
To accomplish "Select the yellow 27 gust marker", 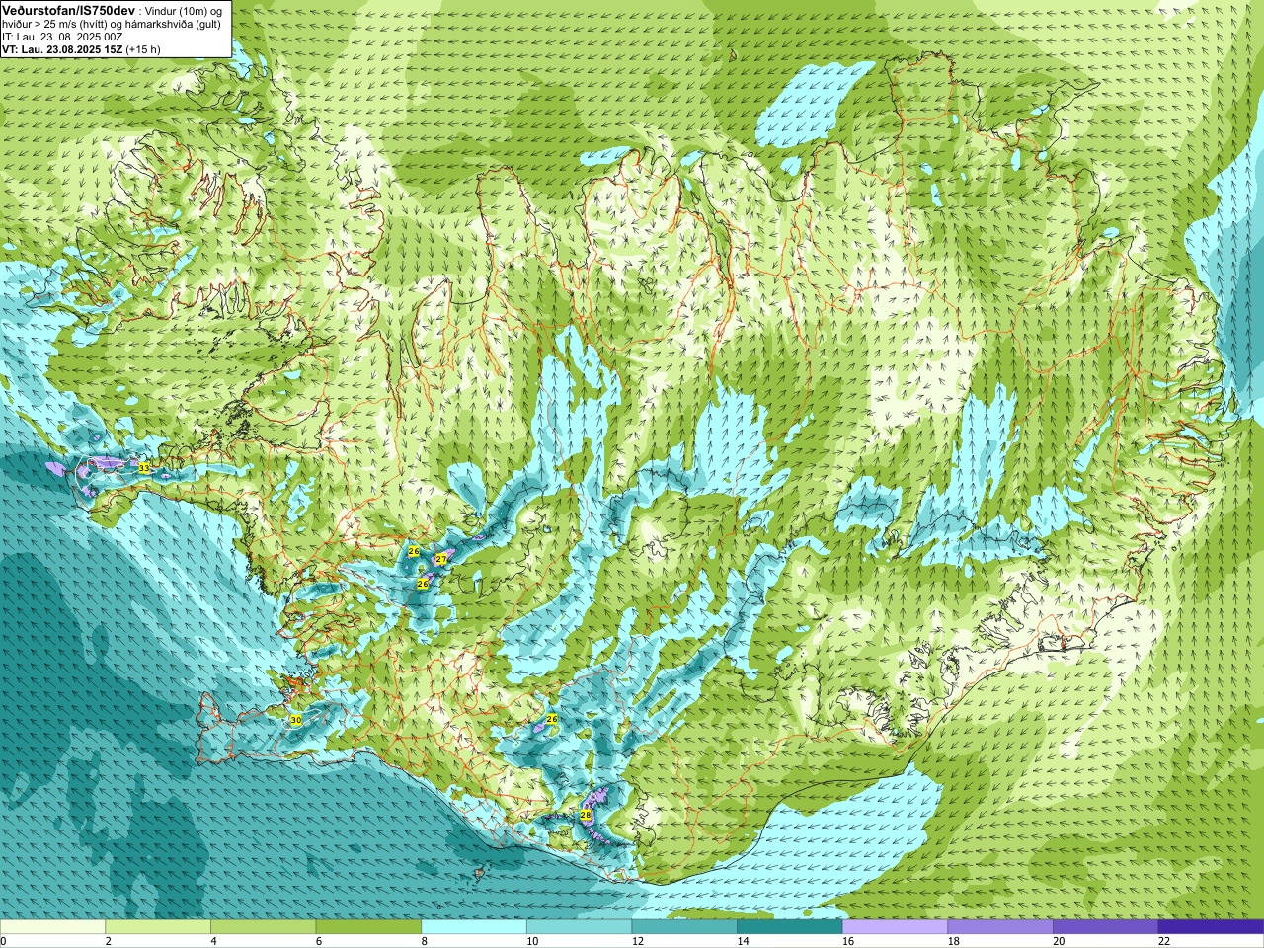I will click(x=441, y=560).
